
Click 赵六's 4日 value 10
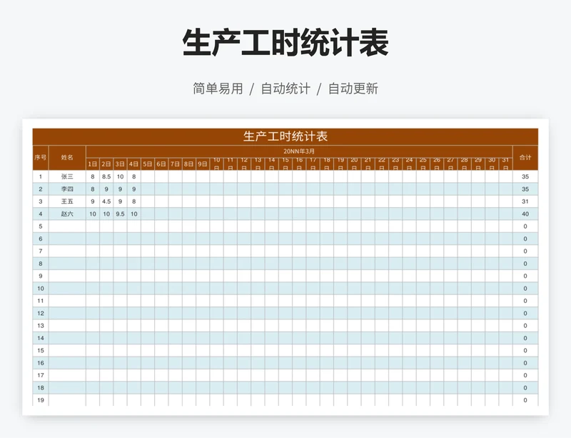133,214
